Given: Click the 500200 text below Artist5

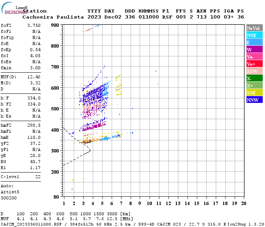Looking at the screenshot, I should [9, 198].
